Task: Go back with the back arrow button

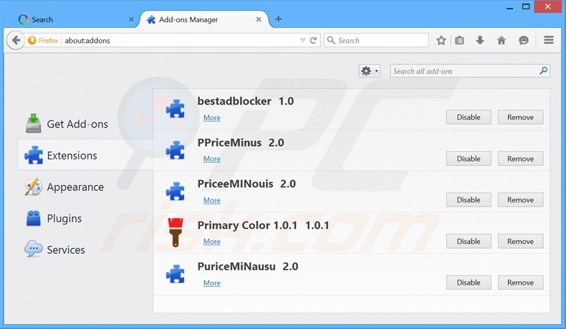Action: 16,40
